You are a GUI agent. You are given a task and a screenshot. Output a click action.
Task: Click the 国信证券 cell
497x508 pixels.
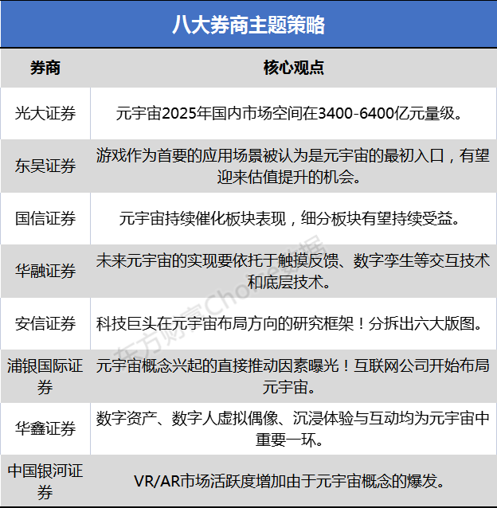click(45, 219)
